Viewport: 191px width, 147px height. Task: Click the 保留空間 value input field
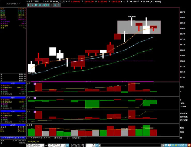click(x=89, y=145)
